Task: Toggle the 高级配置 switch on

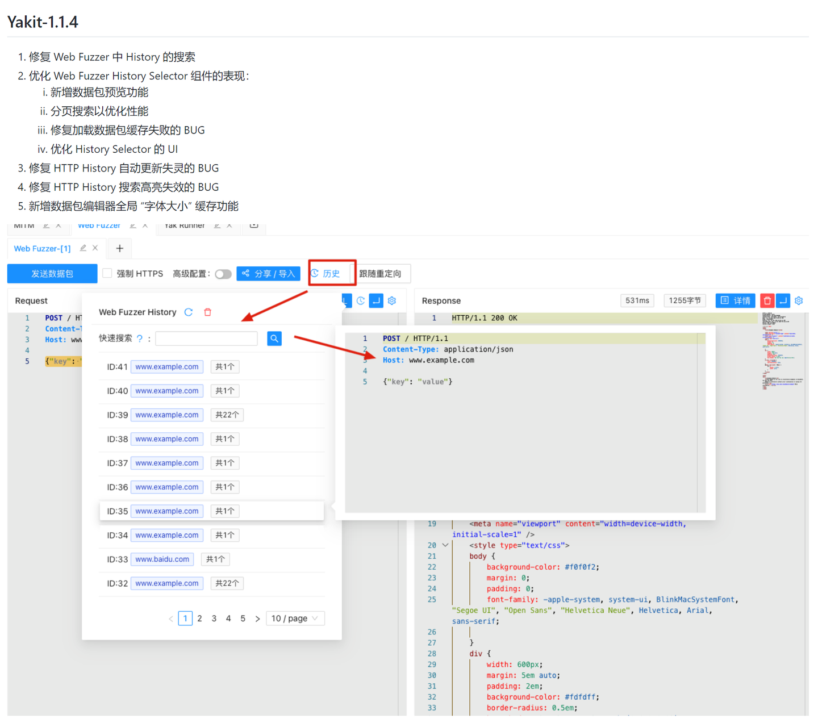Action: tap(223, 274)
